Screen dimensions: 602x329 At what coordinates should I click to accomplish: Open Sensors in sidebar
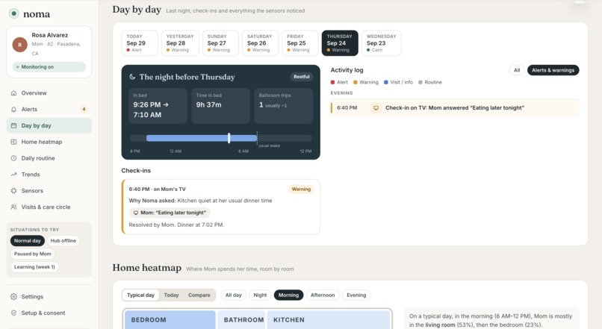[49, 190]
